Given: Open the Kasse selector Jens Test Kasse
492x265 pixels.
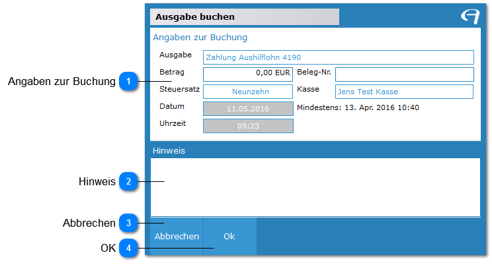Looking at the screenshot, I should click(404, 92).
